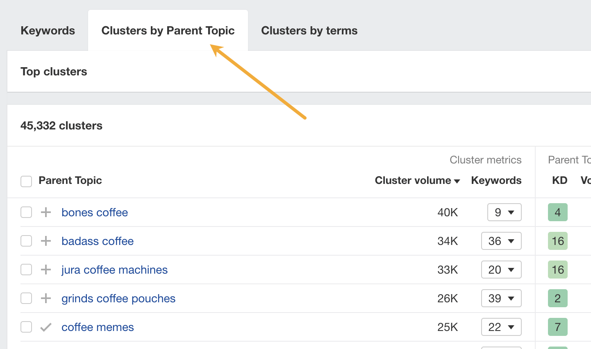Image resolution: width=591 pixels, height=349 pixels.
Task: Expand the badass coffee cluster with the plus icon
Action: tap(45, 241)
